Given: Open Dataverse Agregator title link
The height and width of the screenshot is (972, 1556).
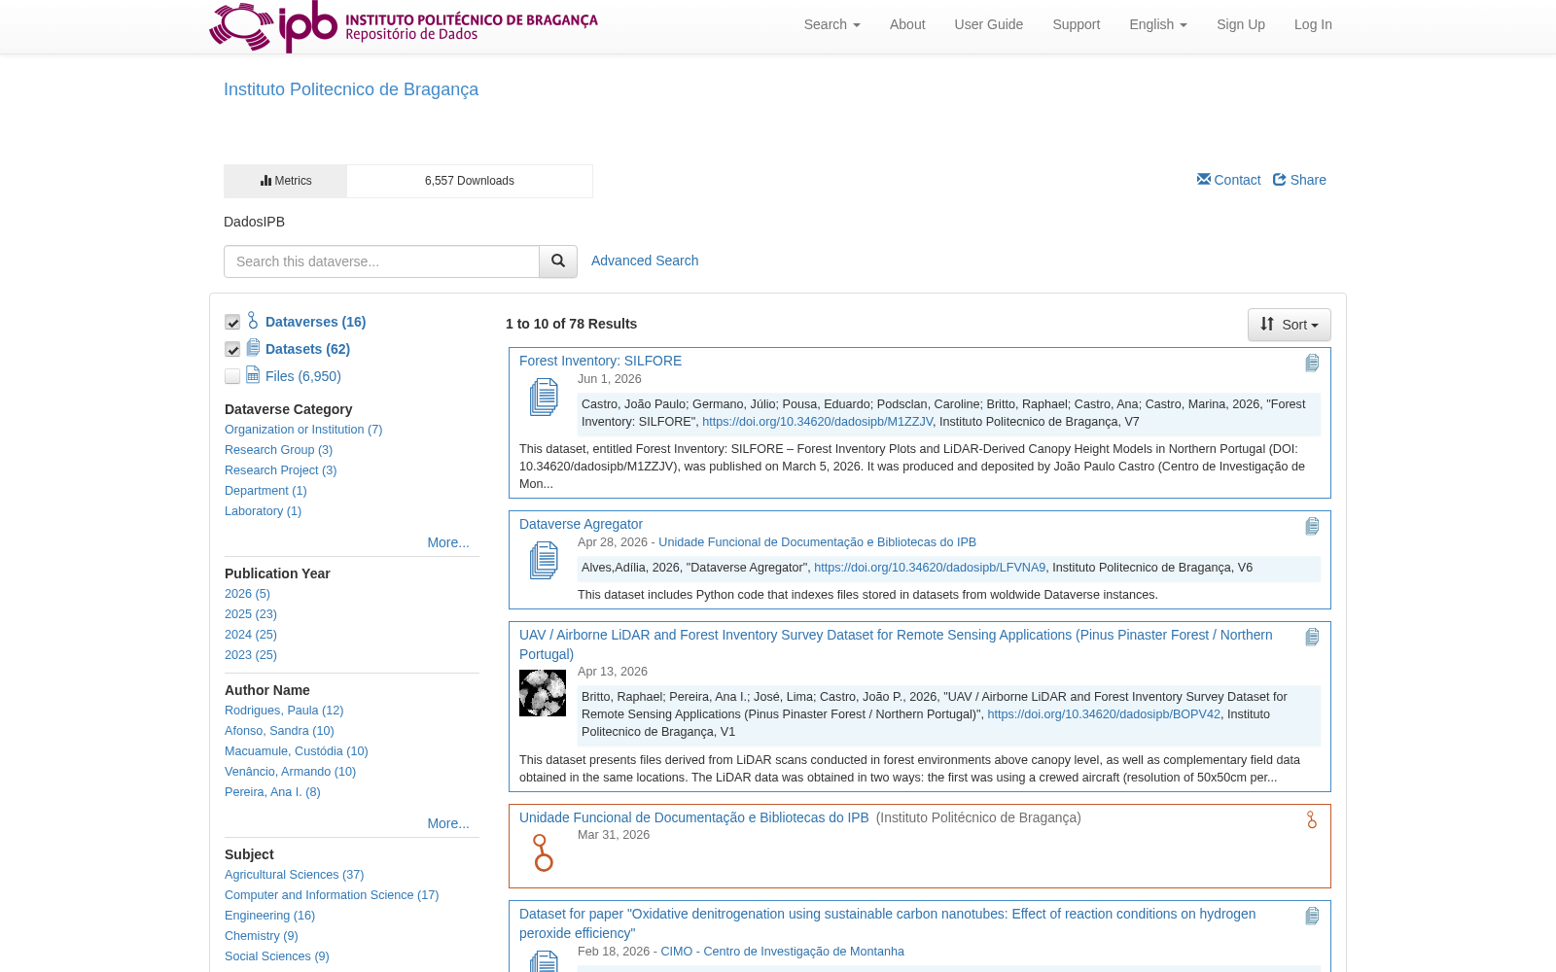Looking at the screenshot, I should [581, 524].
